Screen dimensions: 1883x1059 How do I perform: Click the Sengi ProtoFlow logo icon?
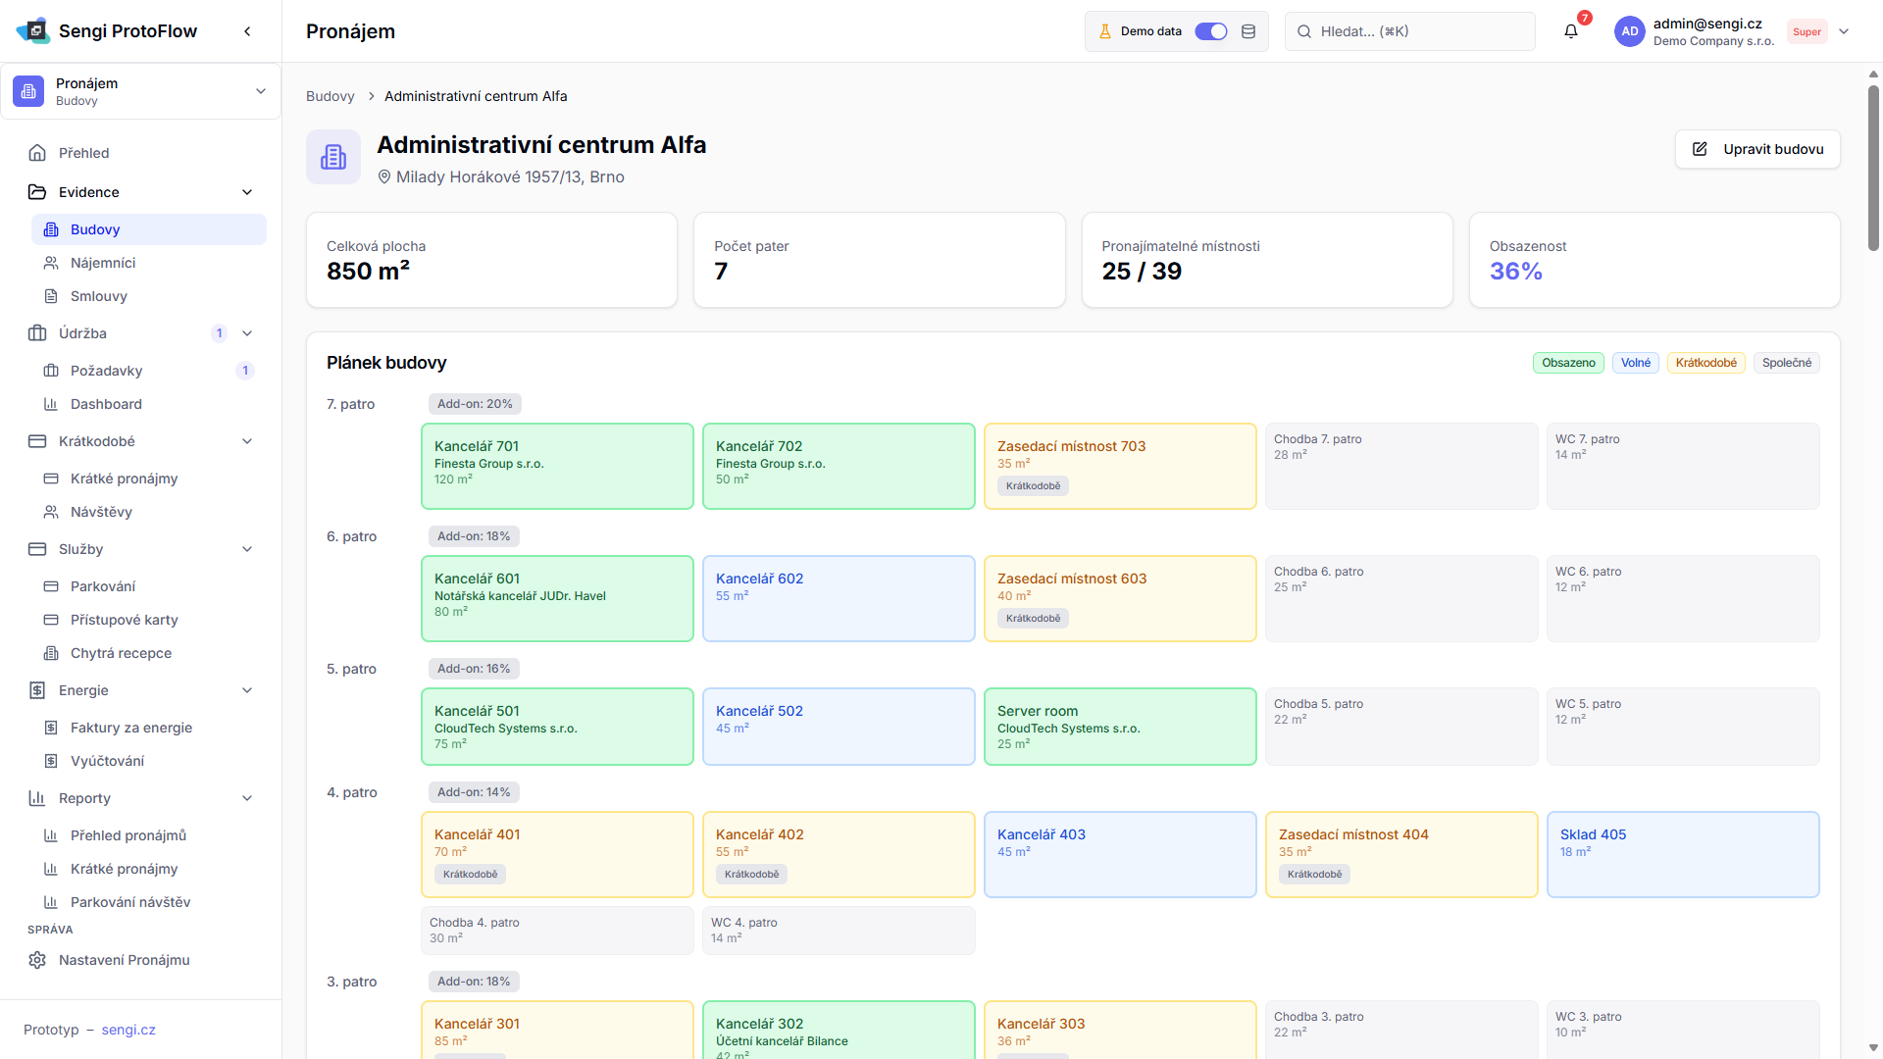pos(33,31)
